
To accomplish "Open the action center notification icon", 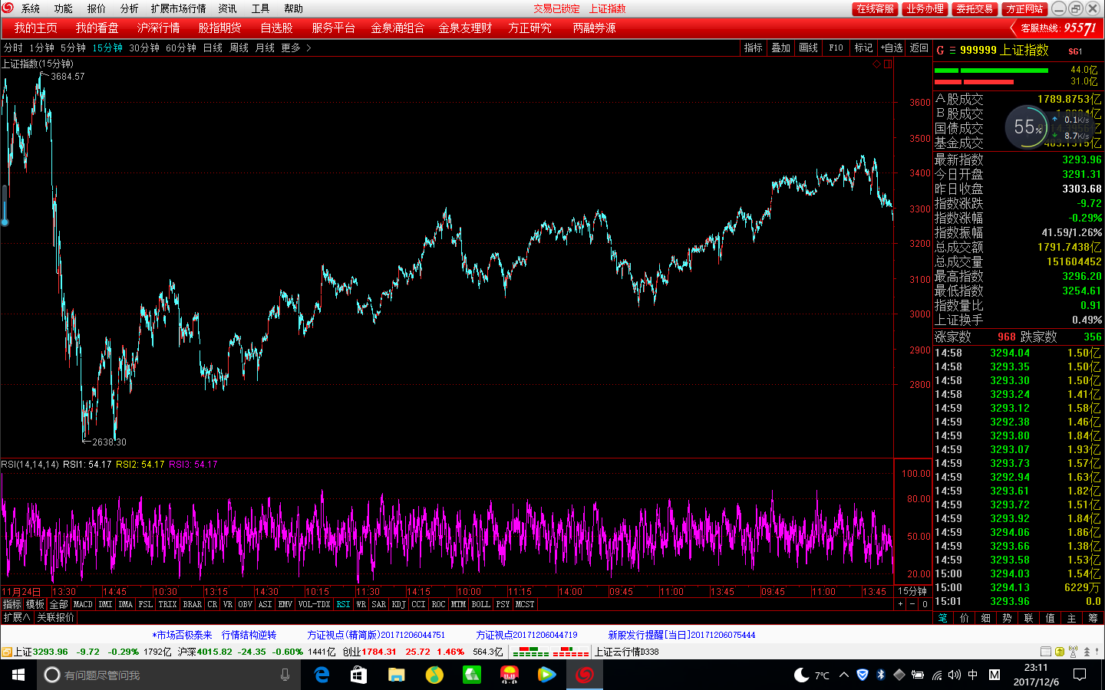I will 1080,675.
